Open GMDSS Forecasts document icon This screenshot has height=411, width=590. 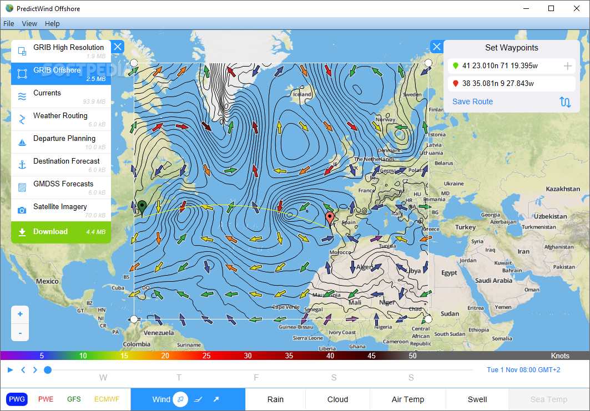tap(22, 187)
